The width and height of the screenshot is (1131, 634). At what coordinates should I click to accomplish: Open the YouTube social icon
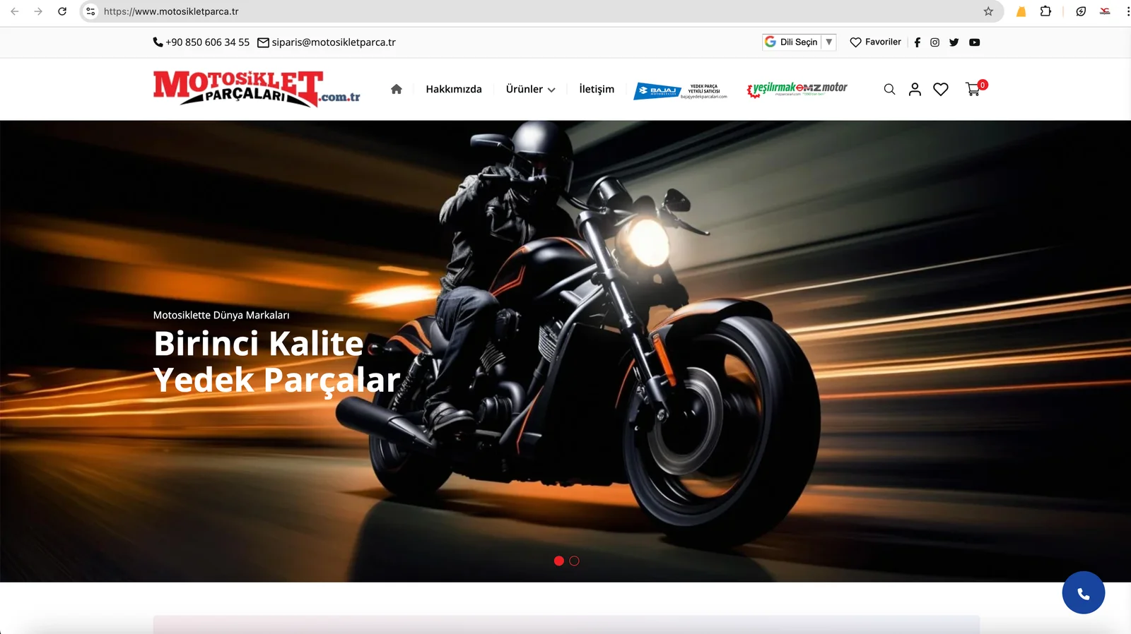[x=974, y=42]
